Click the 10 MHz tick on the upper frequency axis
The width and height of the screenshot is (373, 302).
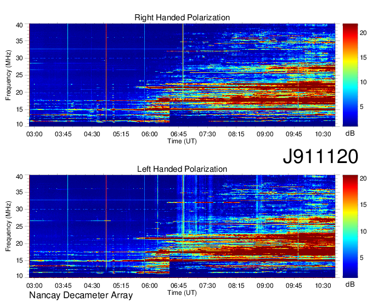tap(19, 124)
